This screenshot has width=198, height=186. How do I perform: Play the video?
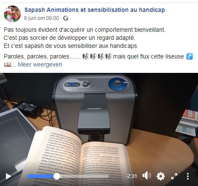[8, 176]
